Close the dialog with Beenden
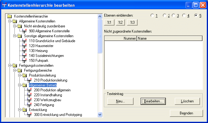 (x=186, y=113)
